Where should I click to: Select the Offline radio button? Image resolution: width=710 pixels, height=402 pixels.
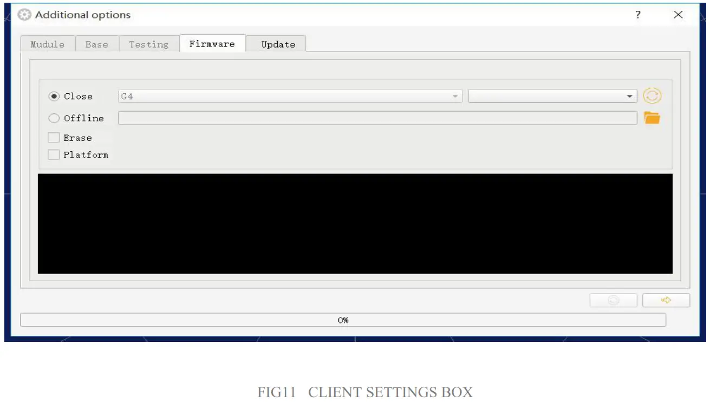[x=54, y=118]
